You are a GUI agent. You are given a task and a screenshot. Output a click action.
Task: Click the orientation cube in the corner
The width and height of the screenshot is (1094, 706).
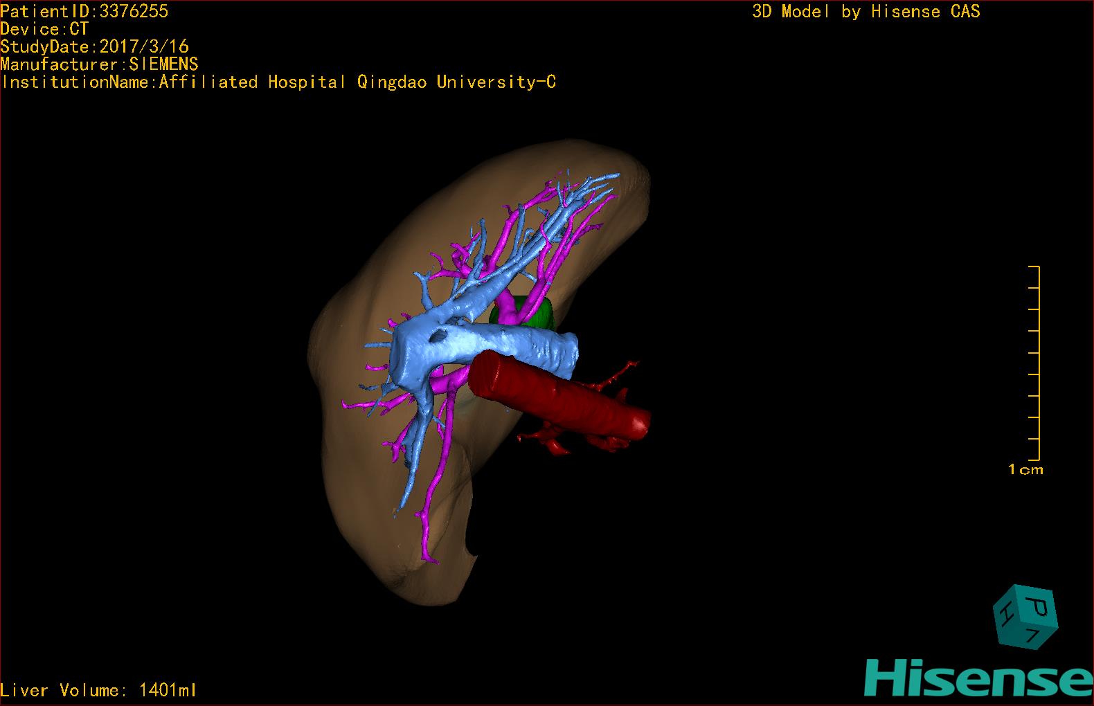point(1025,617)
